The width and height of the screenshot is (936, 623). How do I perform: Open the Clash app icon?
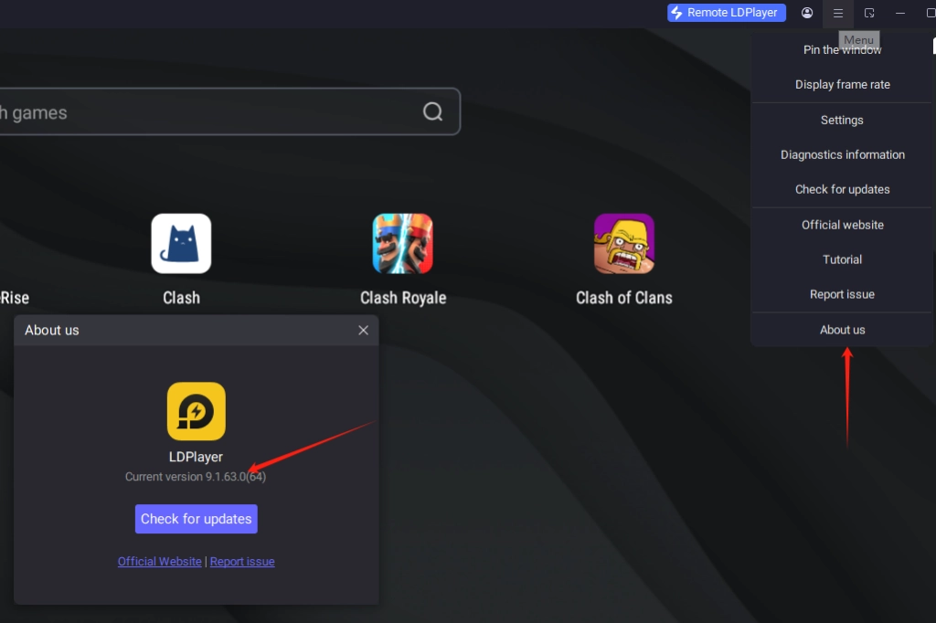coord(181,244)
